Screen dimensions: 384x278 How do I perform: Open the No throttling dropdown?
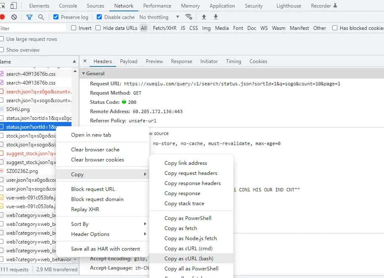point(159,17)
